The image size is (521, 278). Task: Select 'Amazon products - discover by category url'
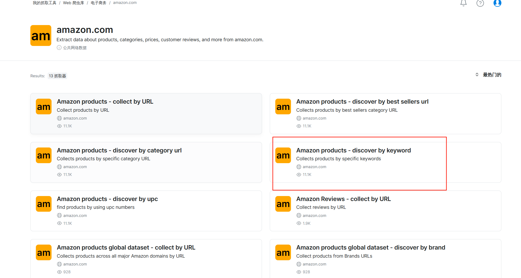tap(119, 150)
